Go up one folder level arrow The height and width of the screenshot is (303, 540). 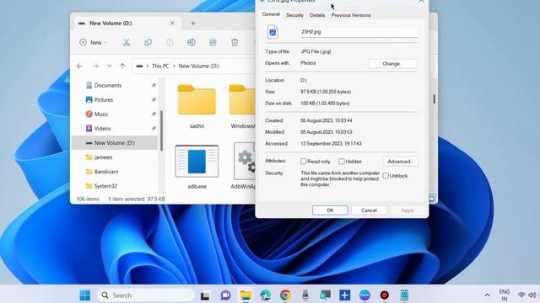pyautogui.click(x=122, y=66)
